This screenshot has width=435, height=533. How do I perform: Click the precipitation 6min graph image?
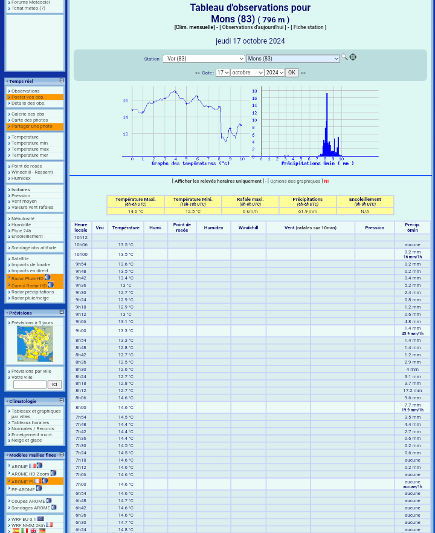[x=315, y=126]
